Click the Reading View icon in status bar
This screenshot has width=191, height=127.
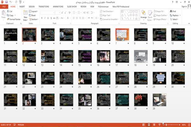click(154, 125)
